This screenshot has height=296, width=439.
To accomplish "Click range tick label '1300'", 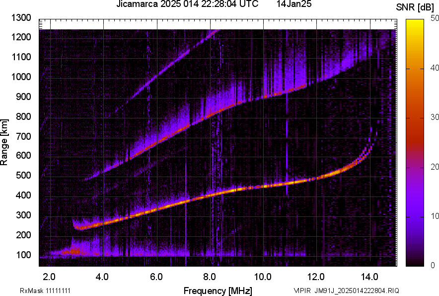I will 21,18.
